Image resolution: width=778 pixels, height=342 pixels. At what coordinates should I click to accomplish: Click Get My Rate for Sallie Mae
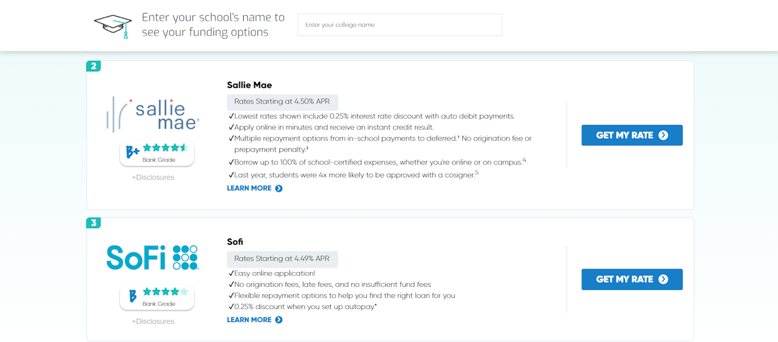632,135
